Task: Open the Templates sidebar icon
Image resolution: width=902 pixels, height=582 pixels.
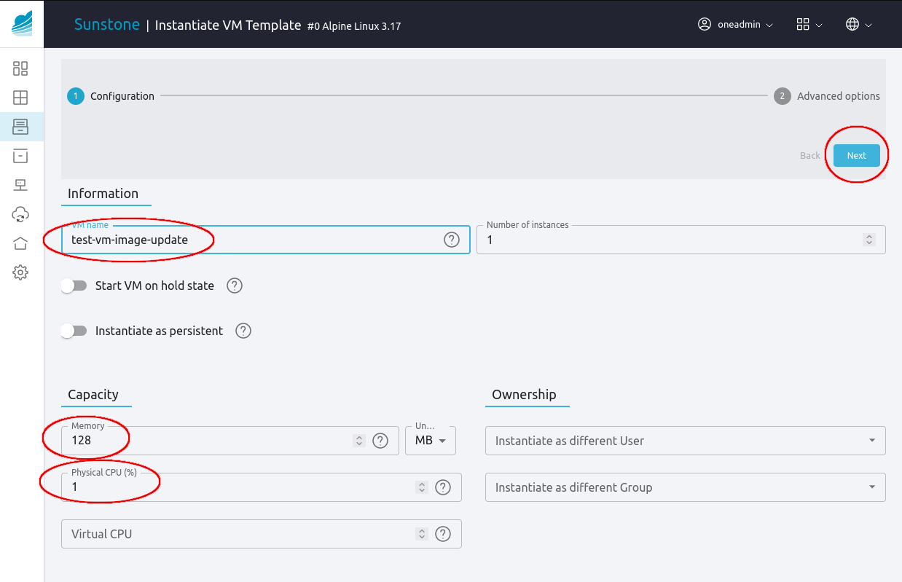Action: pyautogui.click(x=20, y=127)
